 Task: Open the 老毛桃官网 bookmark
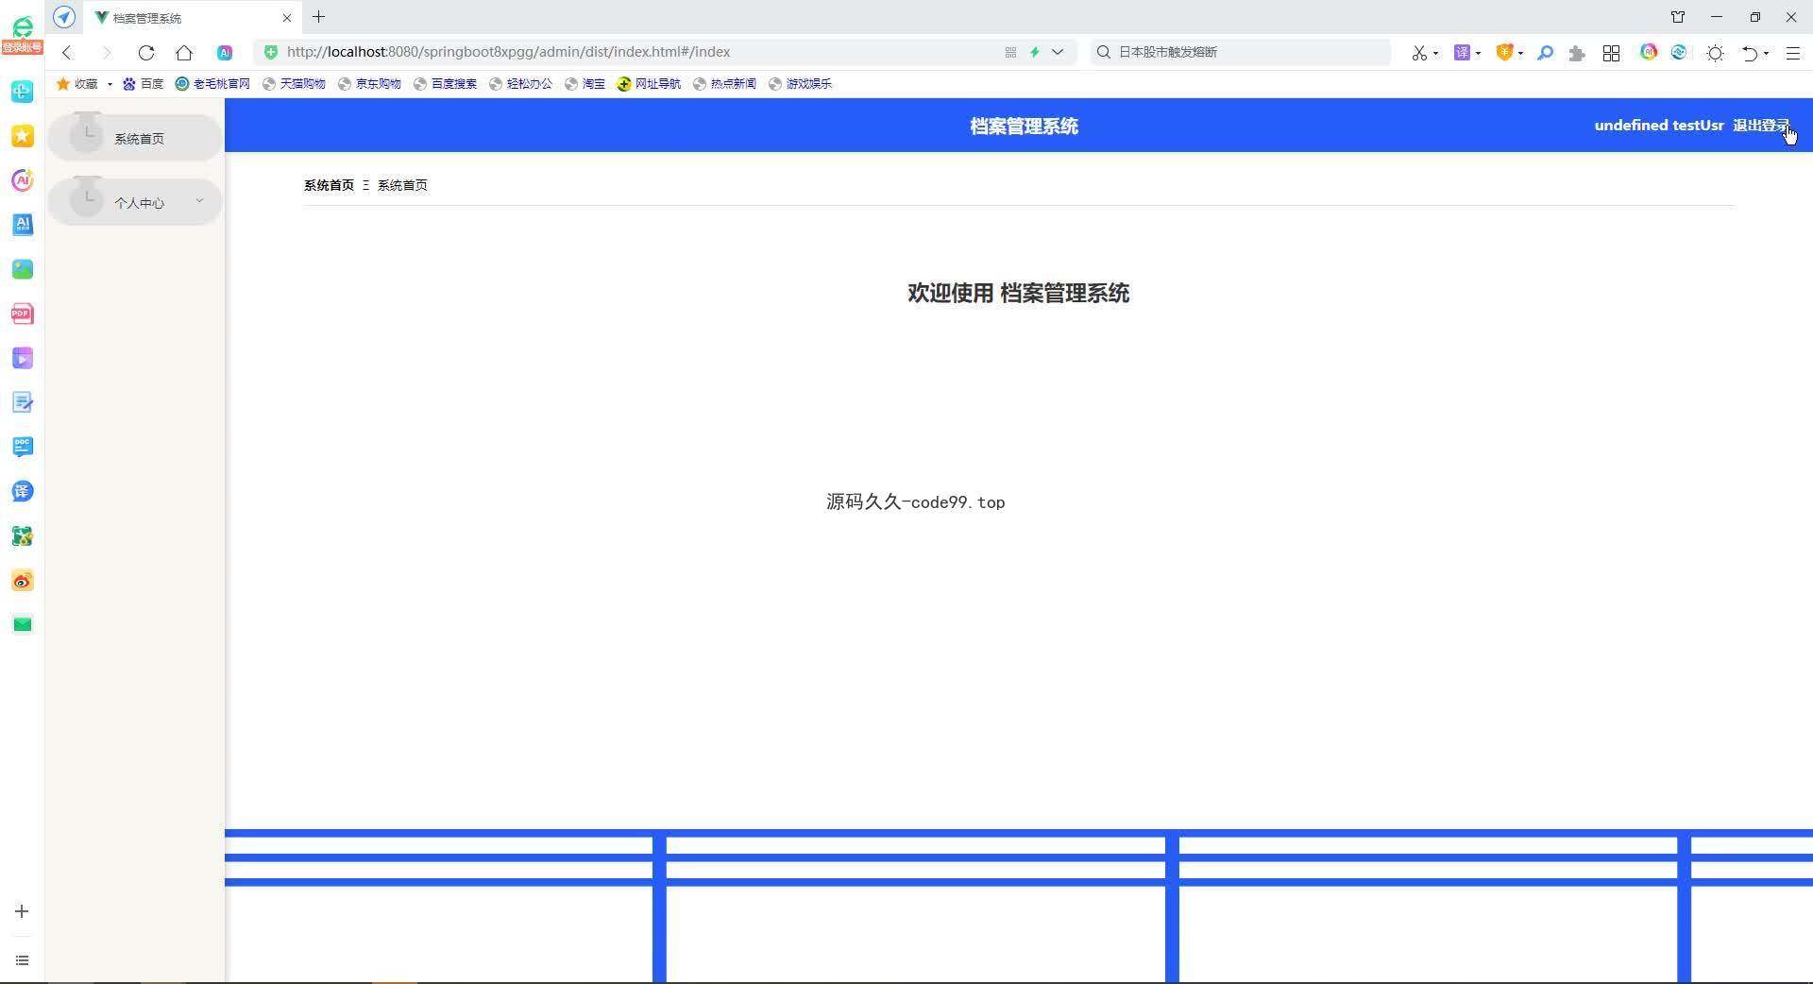point(212,84)
